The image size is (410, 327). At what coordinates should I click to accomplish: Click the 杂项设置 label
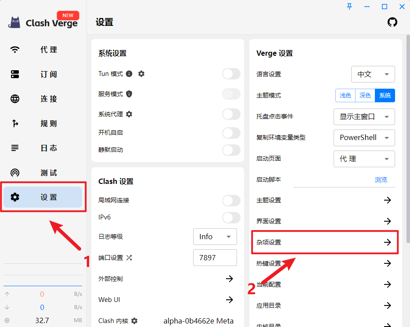click(x=269, y=242)
